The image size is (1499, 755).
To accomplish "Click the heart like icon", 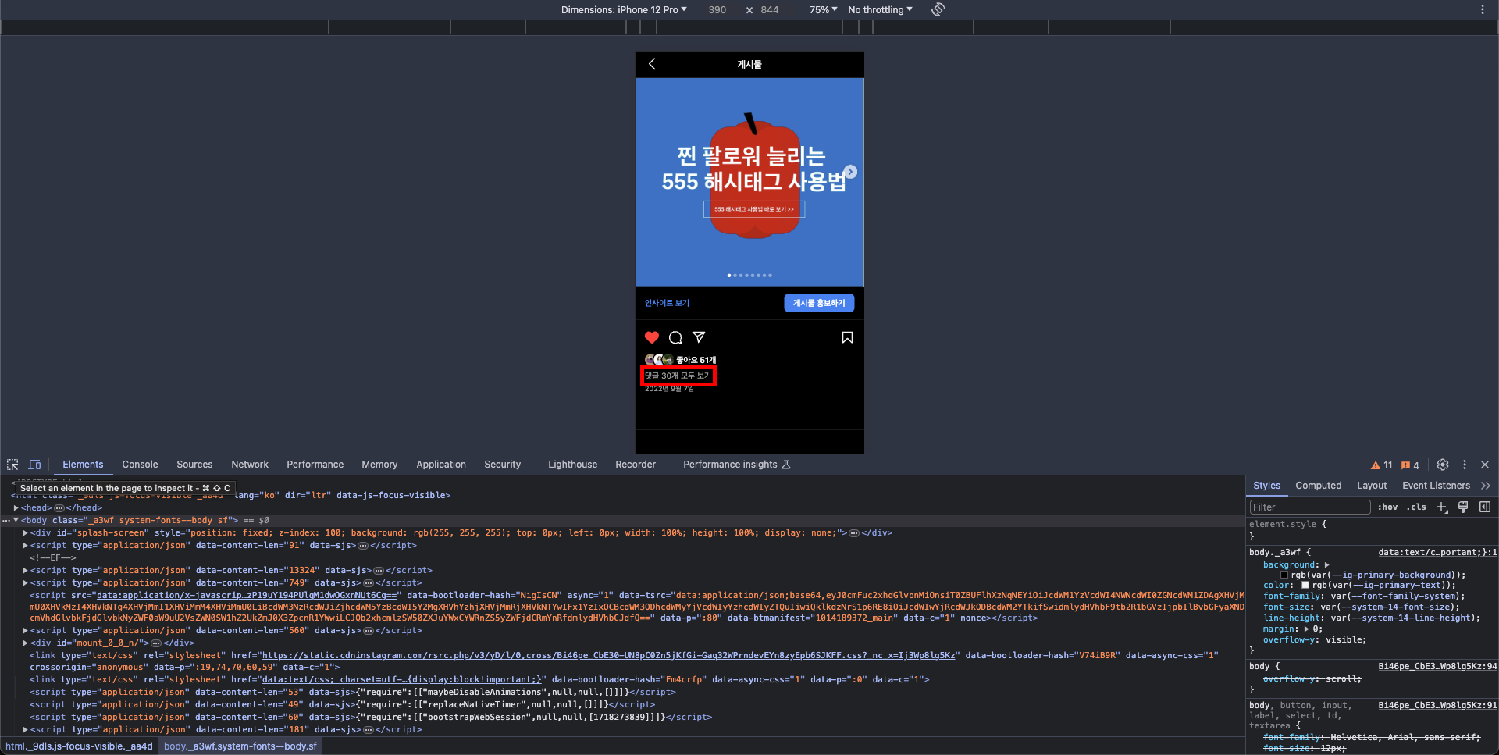I will (x=652, y=337).
